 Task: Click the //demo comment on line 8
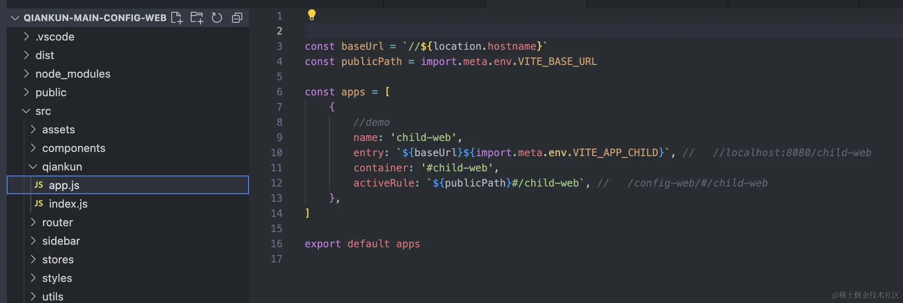371,122
